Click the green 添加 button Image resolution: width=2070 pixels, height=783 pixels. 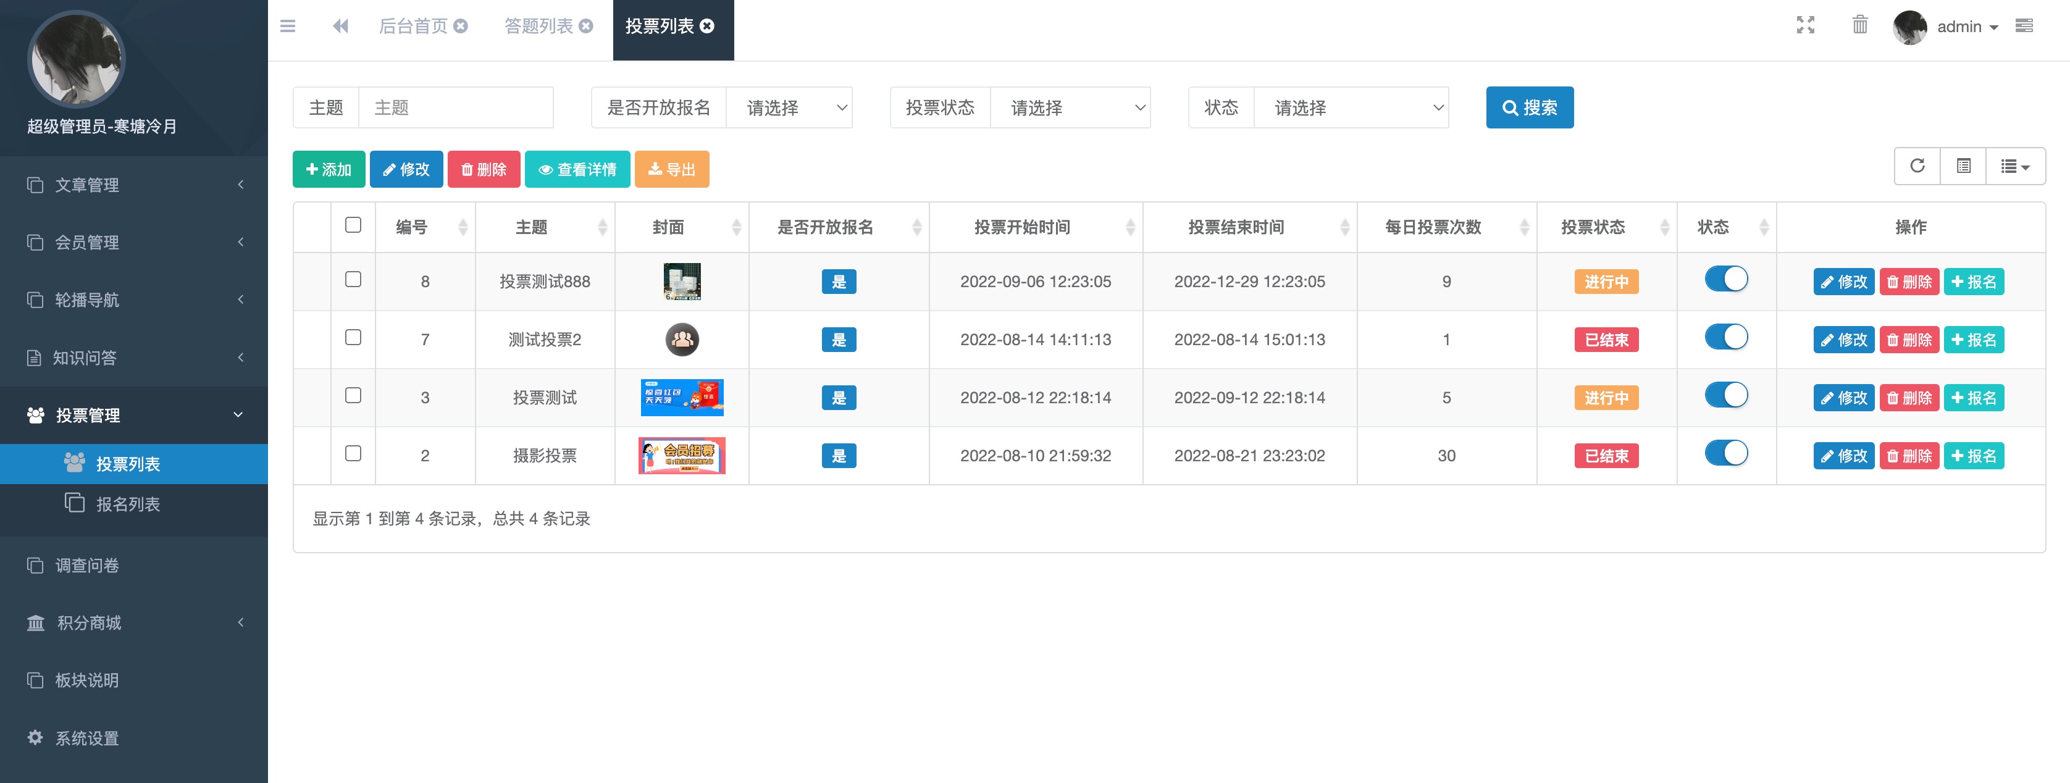329,169
